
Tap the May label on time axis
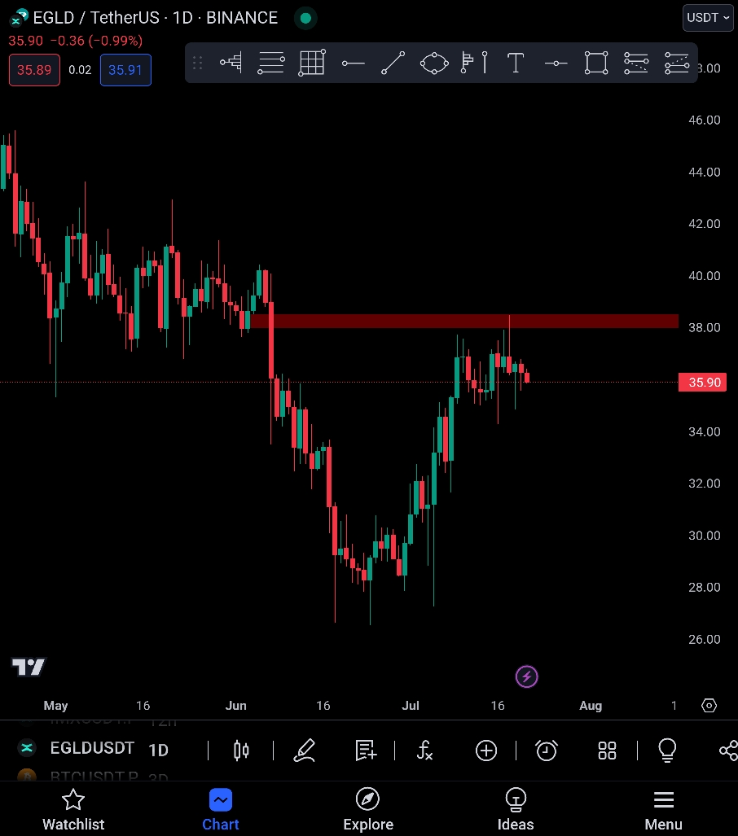point(55,706)
